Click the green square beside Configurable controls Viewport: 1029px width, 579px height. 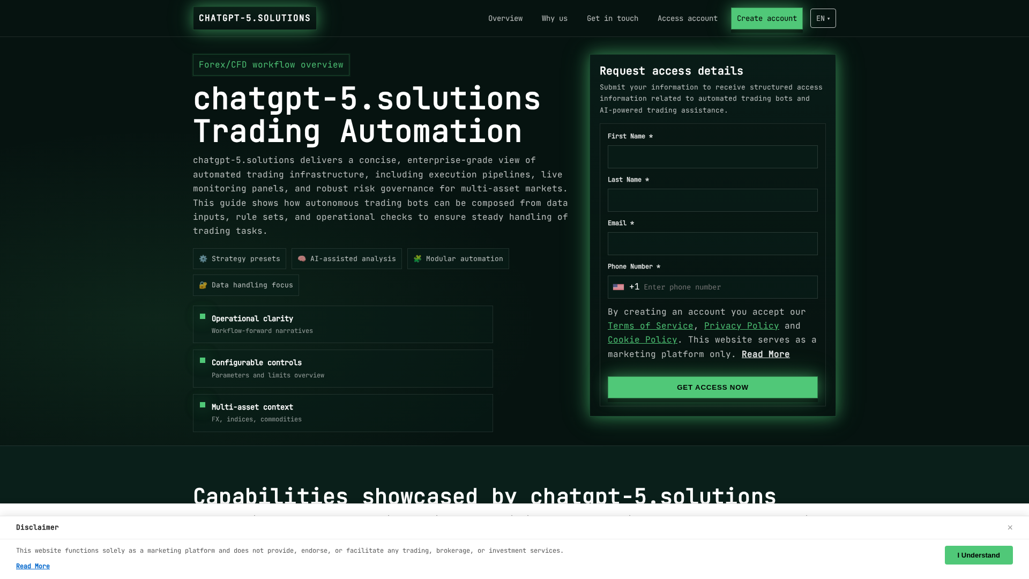click(203, 360)
